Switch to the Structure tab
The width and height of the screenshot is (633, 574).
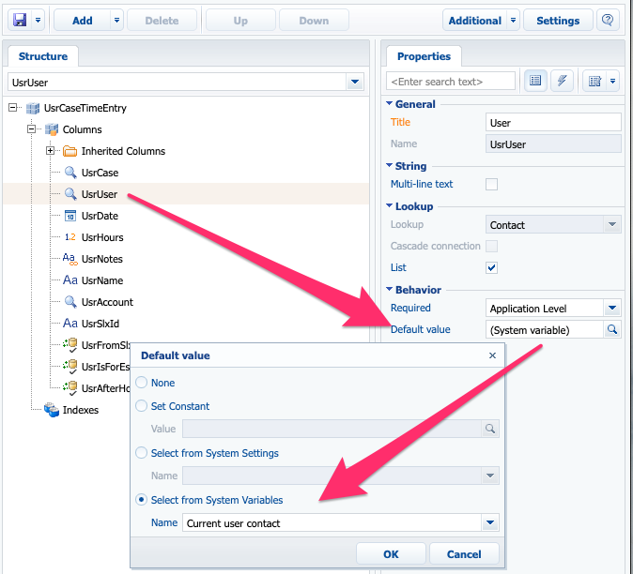(43, 56)
